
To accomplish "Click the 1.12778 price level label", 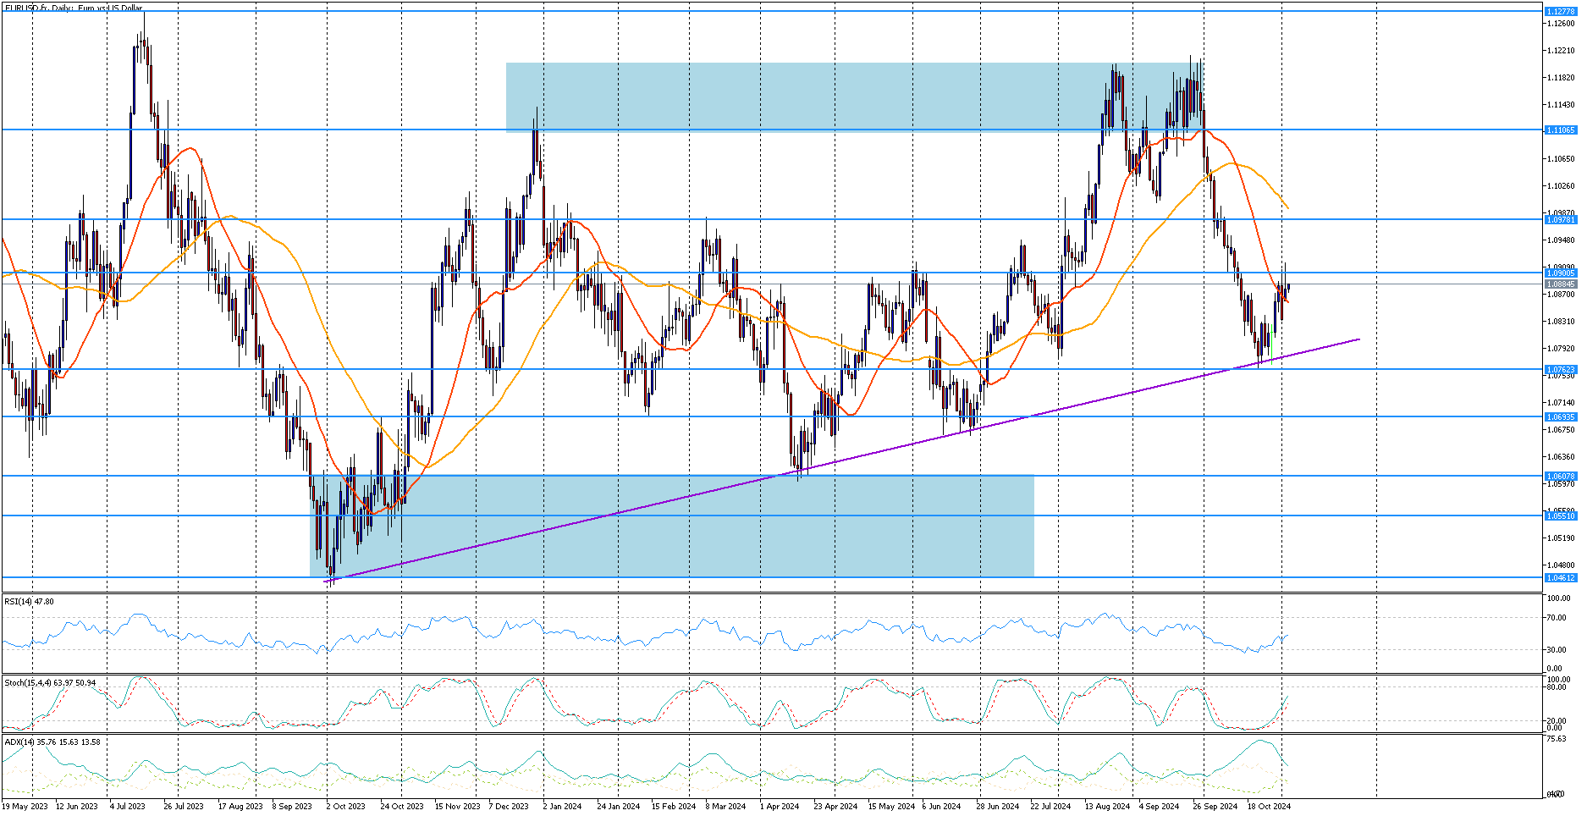I will click(x=1560, y=11).
